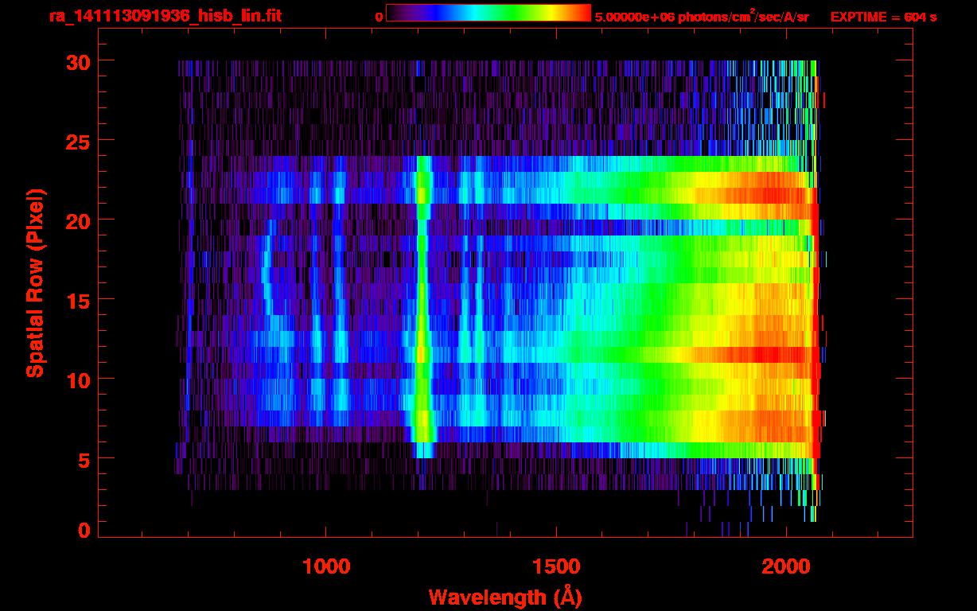Click the filename ra_141113091936_hisb_lin.fit
Image resolution: width=977 pixels, height=611 pixels.
[x=165, y=15]
